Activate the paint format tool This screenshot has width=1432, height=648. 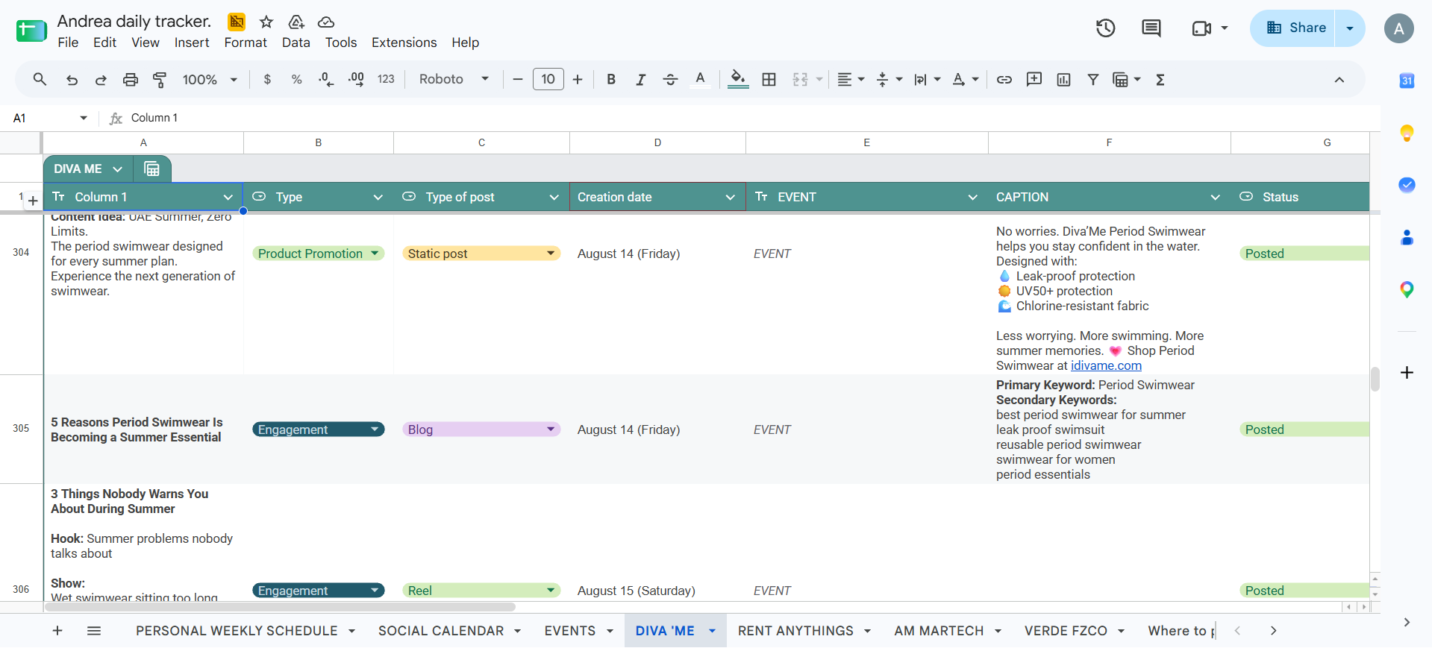pyautogui.click(x=160, y=80)
